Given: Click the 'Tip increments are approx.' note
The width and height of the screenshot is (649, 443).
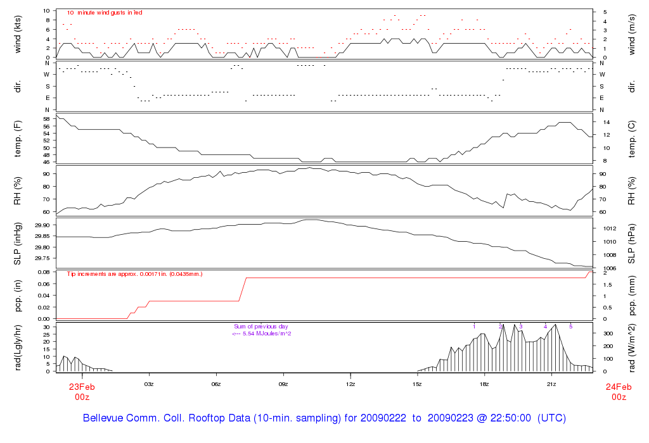Looking at the screenshot, I should pos(134,274).
